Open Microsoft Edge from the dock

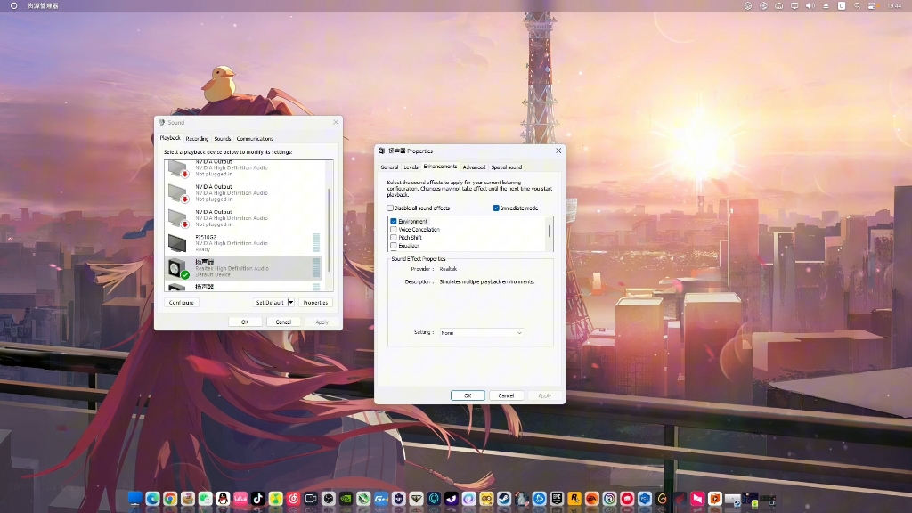click(x=152, y=499)
